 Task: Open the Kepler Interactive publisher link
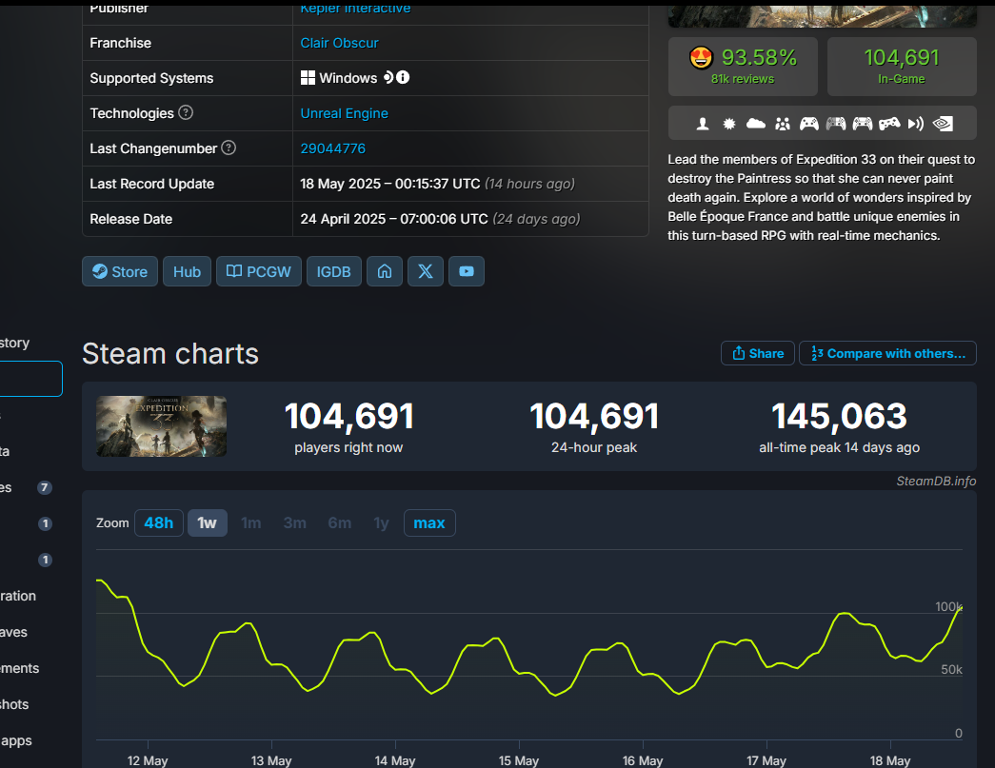click(x=355, y=9)
